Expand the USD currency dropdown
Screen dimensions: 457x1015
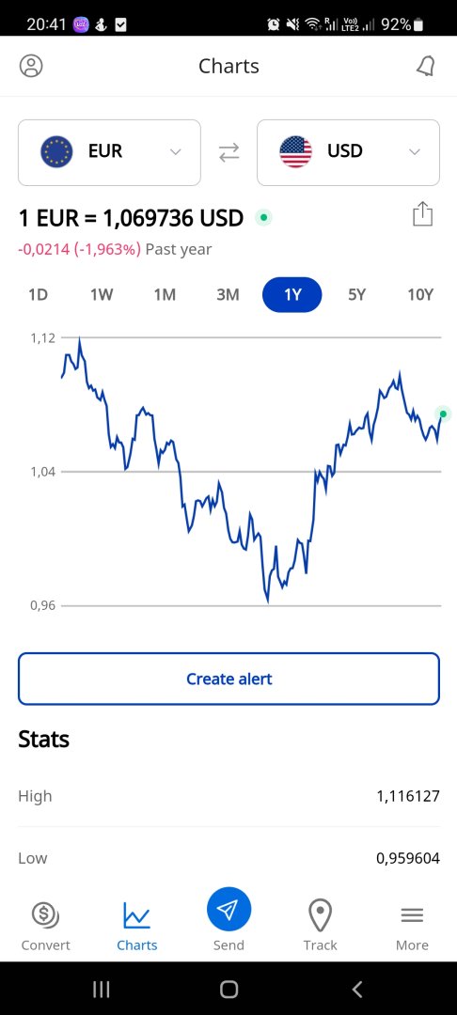pos(348,152)
